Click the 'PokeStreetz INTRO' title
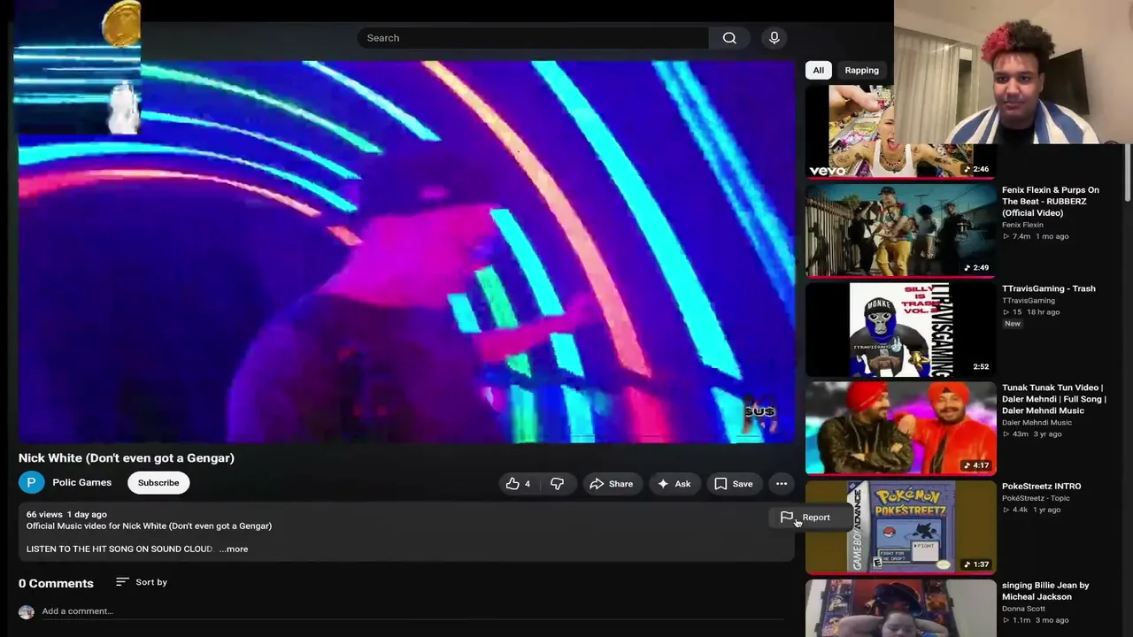 coord(1042,487)
